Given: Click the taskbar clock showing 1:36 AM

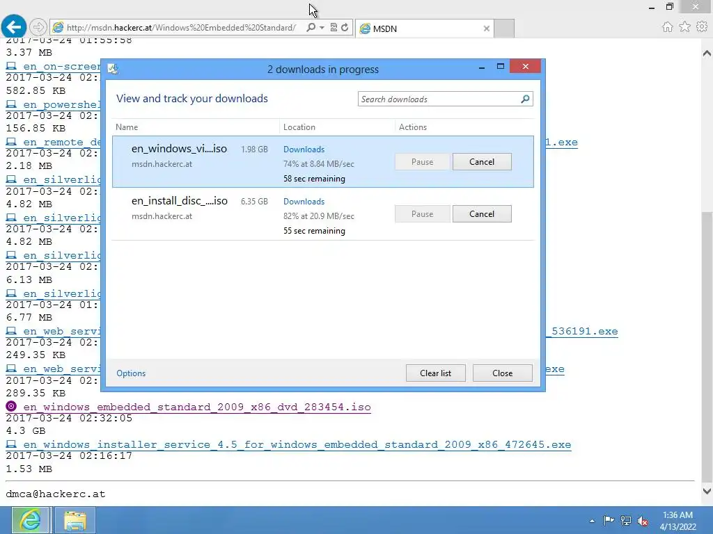Looking at the screenshot, I should click(x=677, y=521).
